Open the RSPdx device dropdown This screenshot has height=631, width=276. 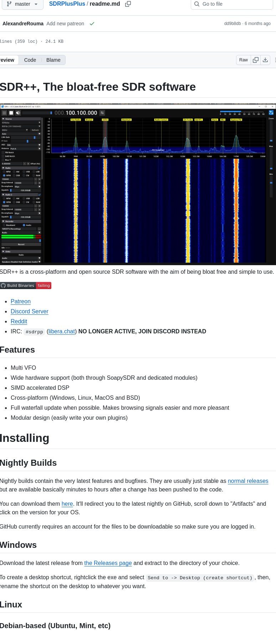[x=21, y=126]
